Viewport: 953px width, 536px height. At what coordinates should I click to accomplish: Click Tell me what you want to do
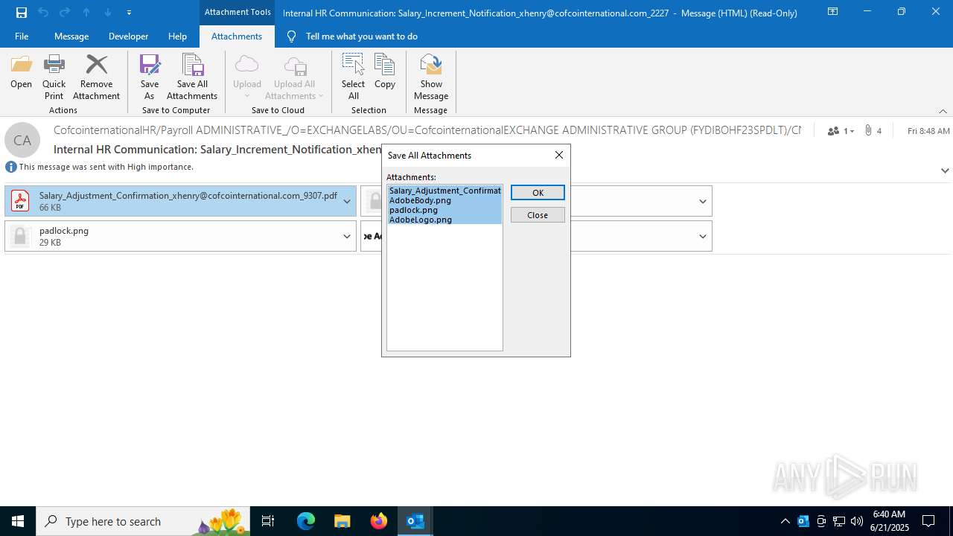click(x=361, y=36)
